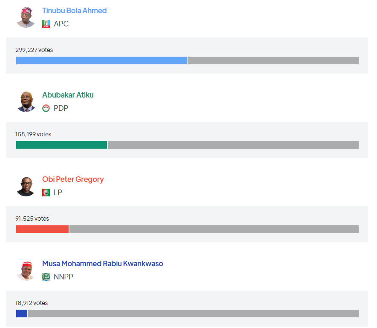
Task: Click the PDP party logo icon
Action: tap(46, 108)
